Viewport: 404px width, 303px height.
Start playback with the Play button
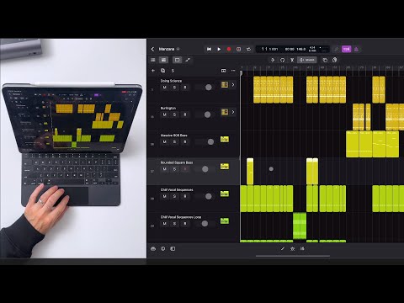pyautogui.click(x=219, y=49)
